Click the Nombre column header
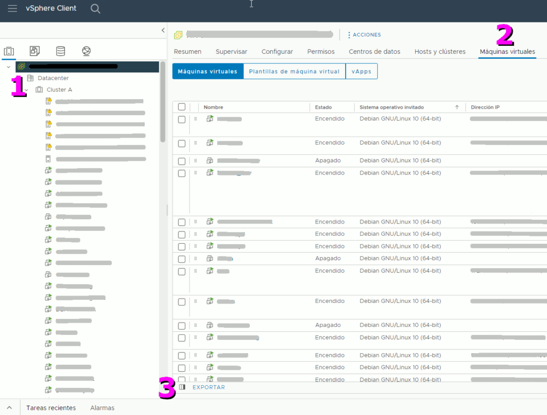Screen dimensions: 547x415 tap(213, 107)
